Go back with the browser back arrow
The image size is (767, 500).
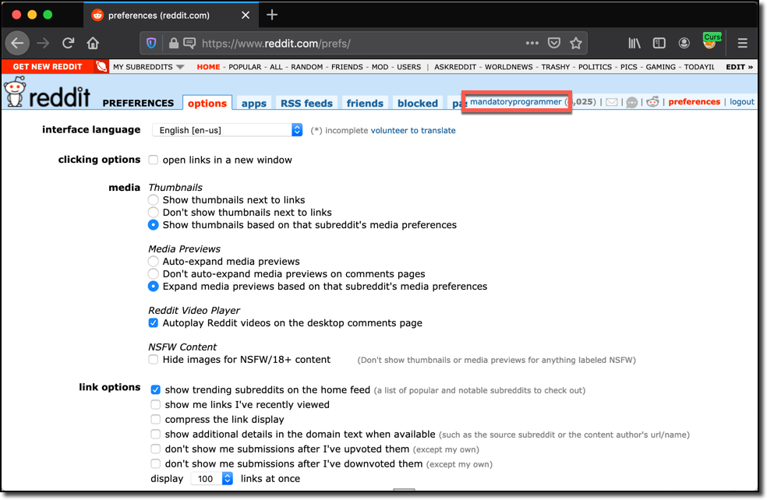point(17,44)
